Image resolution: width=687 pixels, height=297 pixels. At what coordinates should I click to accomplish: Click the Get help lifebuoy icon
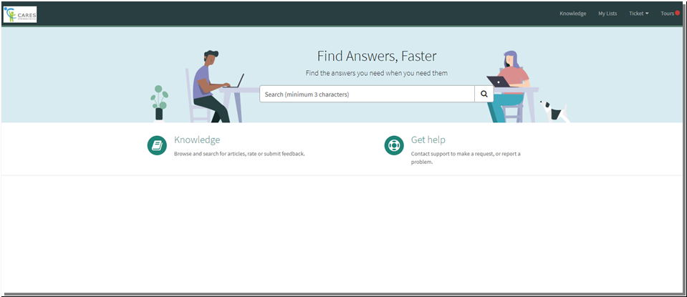(394, 145)
